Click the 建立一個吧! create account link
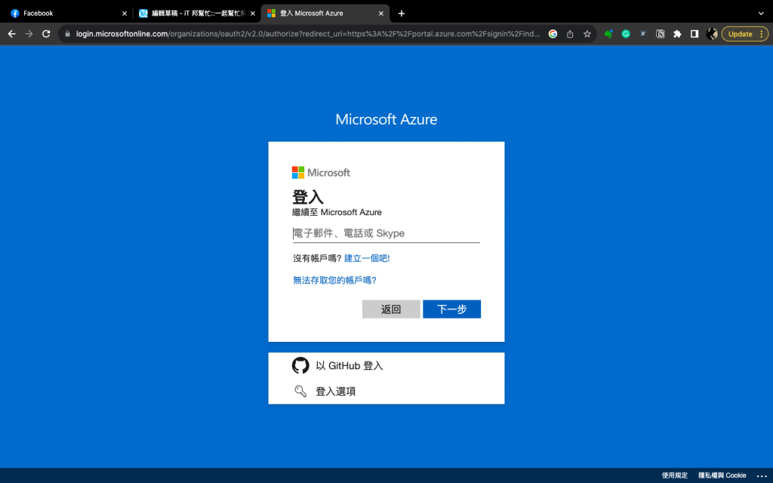This screenshot has width=773, height=483. coord(367,258)
